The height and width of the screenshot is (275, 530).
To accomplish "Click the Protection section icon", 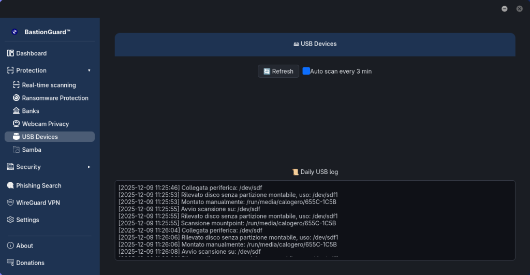I will coord(10,70).
